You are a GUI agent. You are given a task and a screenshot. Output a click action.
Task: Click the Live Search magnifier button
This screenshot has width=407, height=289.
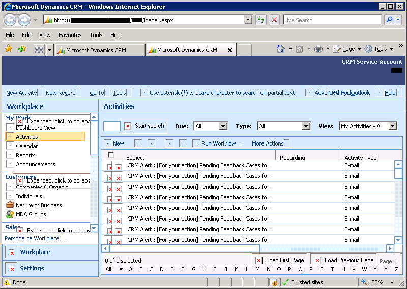click(x=389, y=20)
